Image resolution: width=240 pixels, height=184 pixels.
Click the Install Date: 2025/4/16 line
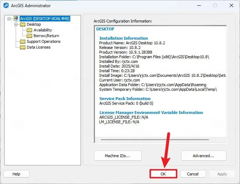[119, 66]
